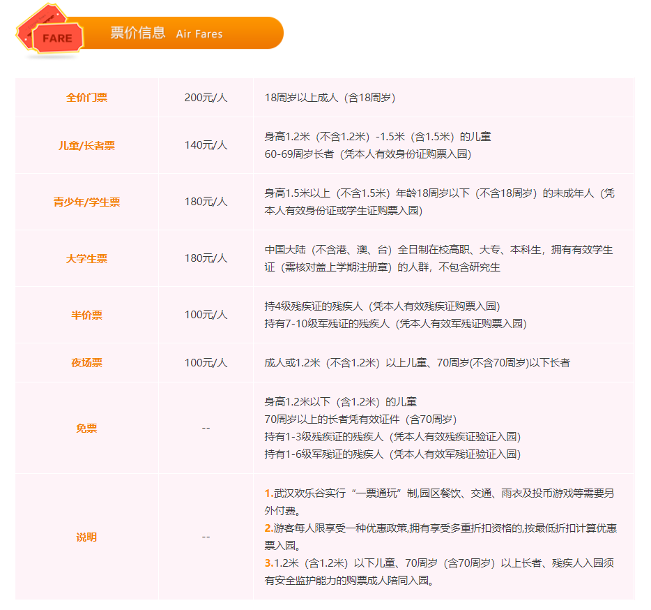The width and height of the screenshot is (651, 610).
Task: Click the 100元/人 price in 夜场票 row
Action: pos(206,363)
